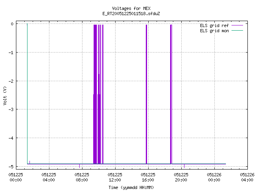This screenshot has width=255, height=191.
Task: Click the 'Volt (V)' y-axis label
Action: [5, 95]
